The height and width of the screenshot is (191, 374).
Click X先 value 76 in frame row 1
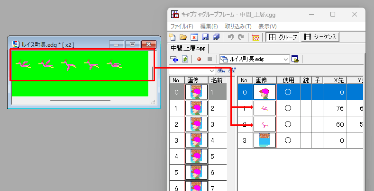click(339, 108)
